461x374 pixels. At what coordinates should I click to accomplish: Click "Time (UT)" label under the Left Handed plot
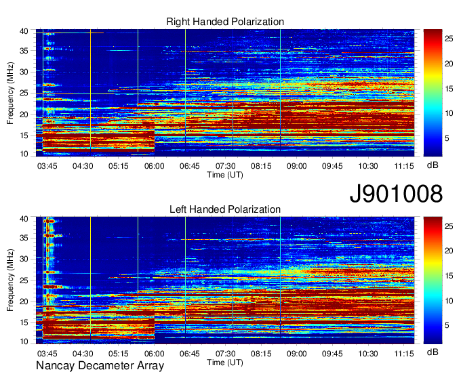pos(225,362)
